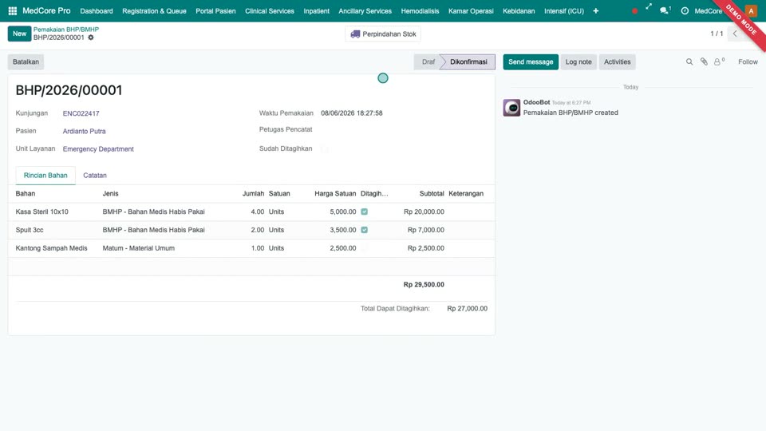
Task: Click the Rp 29,500.00 total amount
Action: point(424,284)
